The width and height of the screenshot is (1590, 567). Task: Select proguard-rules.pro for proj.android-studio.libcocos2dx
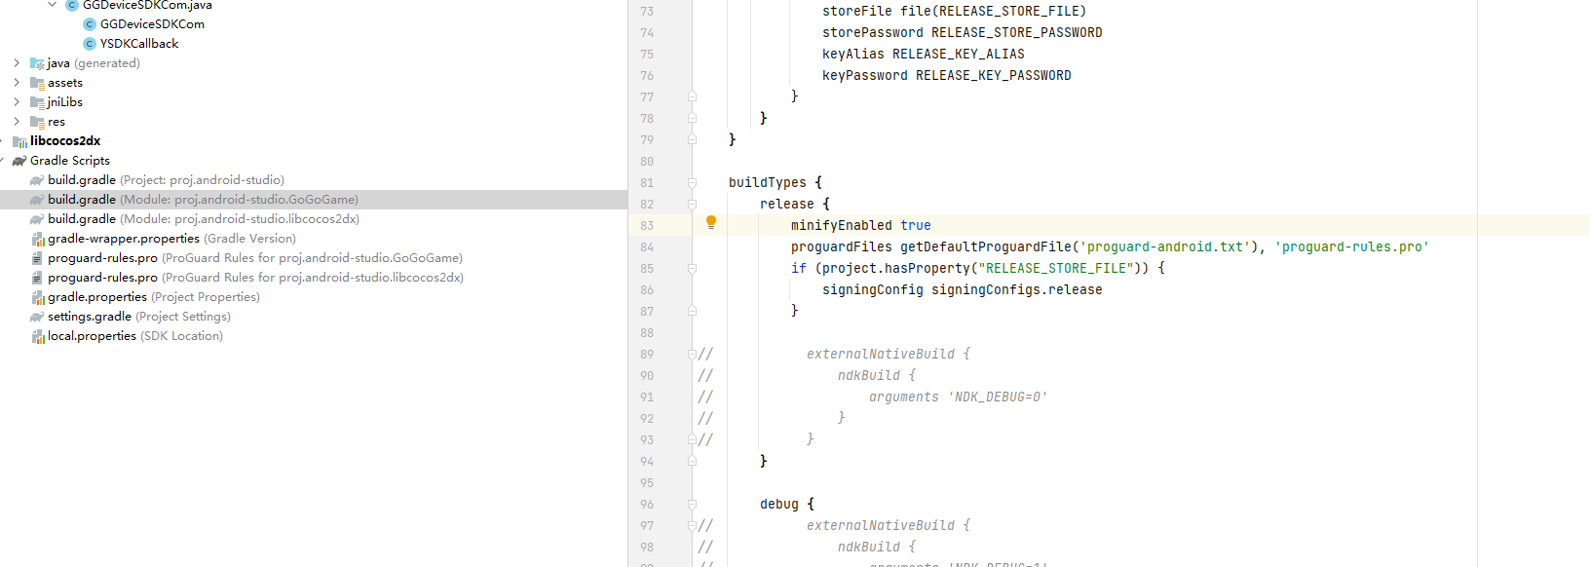coord(255,278)
